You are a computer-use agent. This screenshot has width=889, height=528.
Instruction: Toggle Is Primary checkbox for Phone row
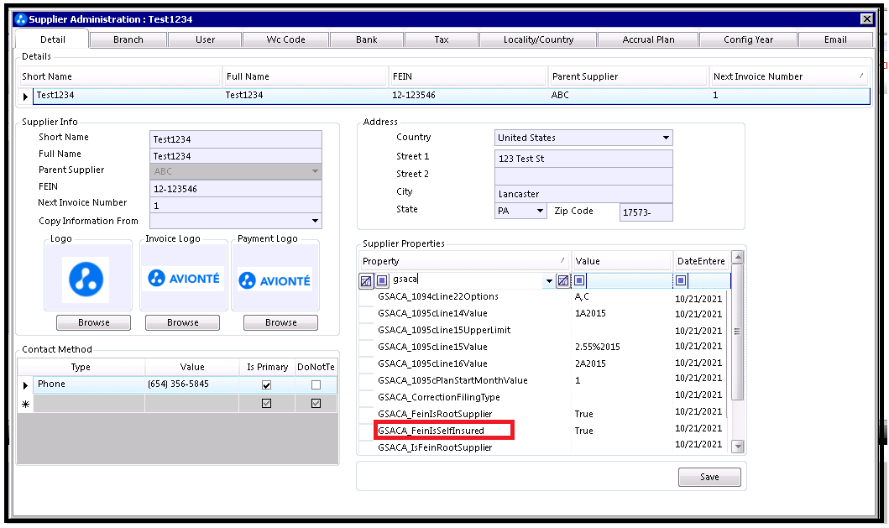[x=266, y=384]
